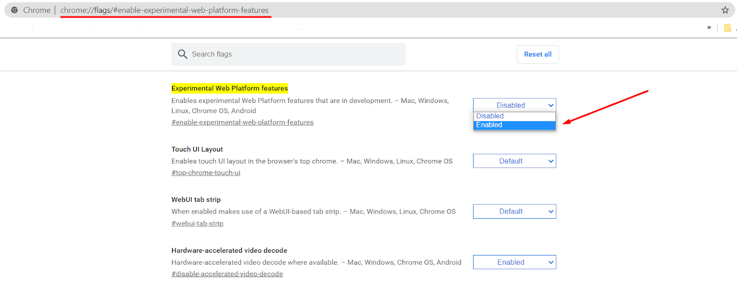Open the yellow bookmarks folder icon
This screenshot has width=737, height=289.
click(x=727, y=28)
